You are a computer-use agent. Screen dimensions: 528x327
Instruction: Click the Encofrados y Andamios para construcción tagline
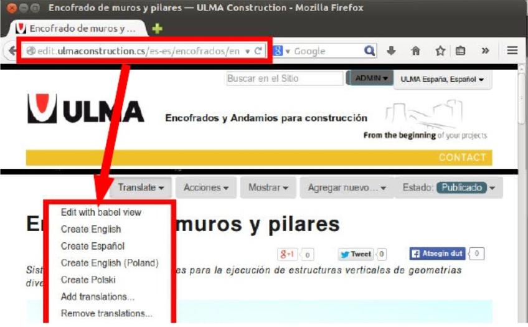coord(266,118)
